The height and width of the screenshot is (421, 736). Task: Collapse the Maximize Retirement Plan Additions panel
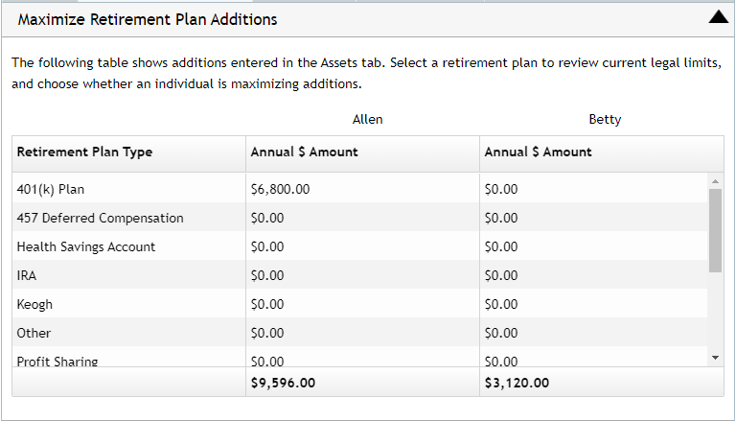[718, 19]
